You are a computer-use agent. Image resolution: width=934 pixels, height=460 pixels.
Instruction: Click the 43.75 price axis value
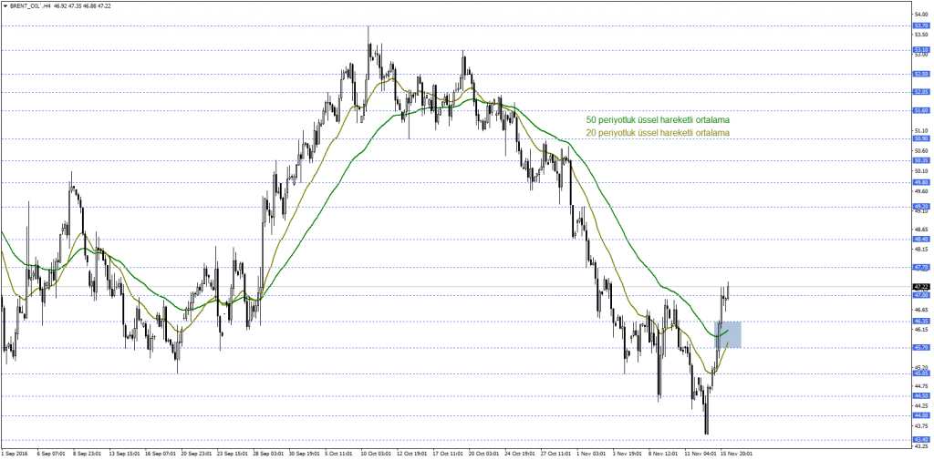point(921,425)
